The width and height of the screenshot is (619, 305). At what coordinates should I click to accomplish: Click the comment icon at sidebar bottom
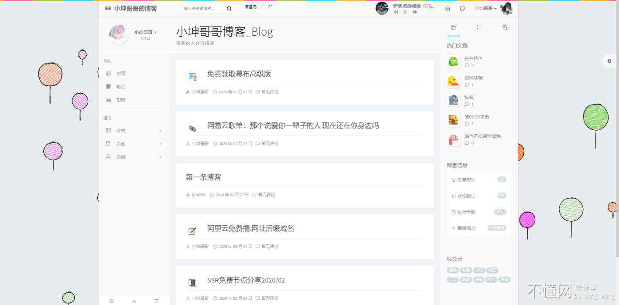[x=157, y=301]
